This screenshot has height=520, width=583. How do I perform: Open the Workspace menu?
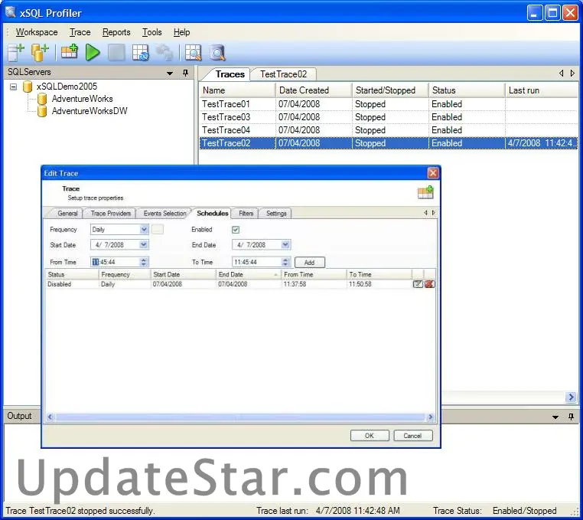pos(37,32)
